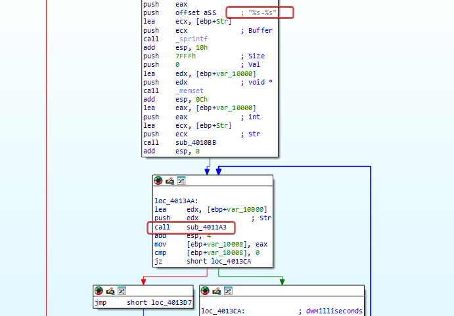Click the sub_4011A3 call target
The image size is (454, 316).
pos(207,227)
